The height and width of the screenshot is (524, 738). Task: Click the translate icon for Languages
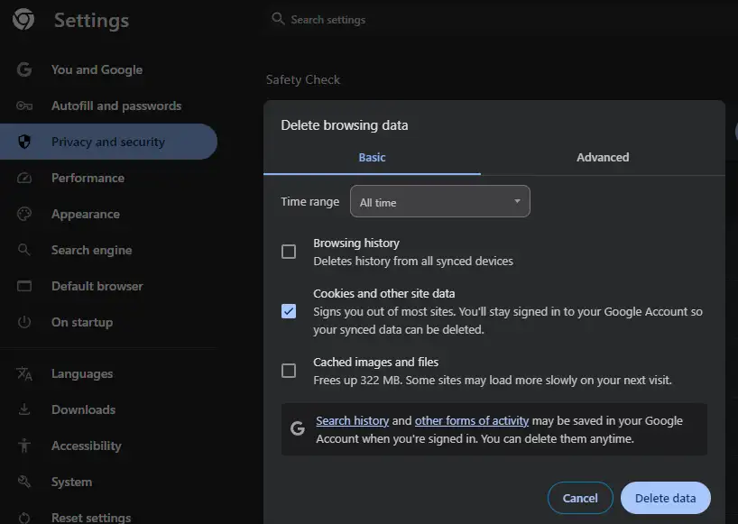tap(24, 373)
